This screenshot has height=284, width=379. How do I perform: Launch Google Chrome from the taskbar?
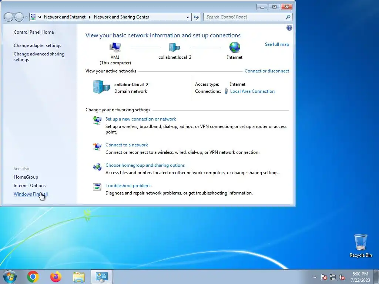click(33, 277)
